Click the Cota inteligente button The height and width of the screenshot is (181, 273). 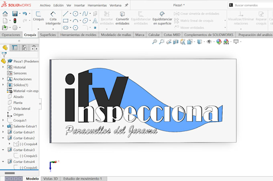(53, 18)
